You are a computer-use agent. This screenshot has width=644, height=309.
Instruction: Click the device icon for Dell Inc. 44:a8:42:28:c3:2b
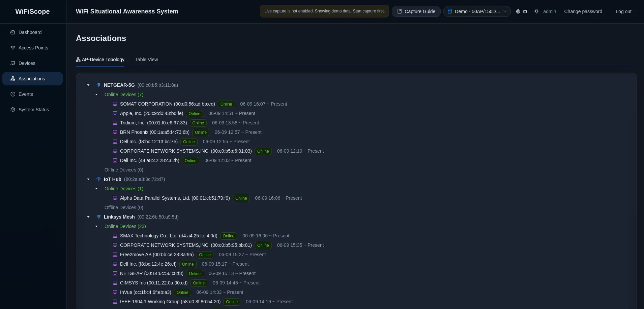click(x=115, y=160)
